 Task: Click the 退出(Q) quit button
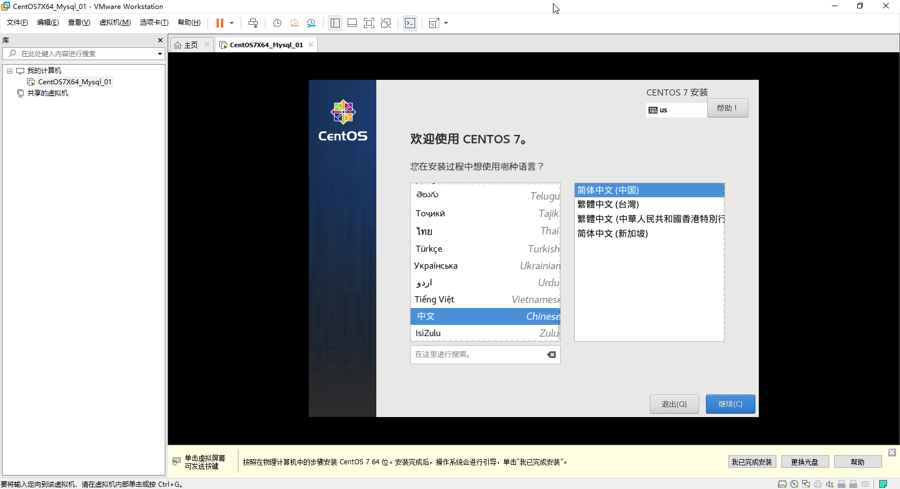[674, 404]
